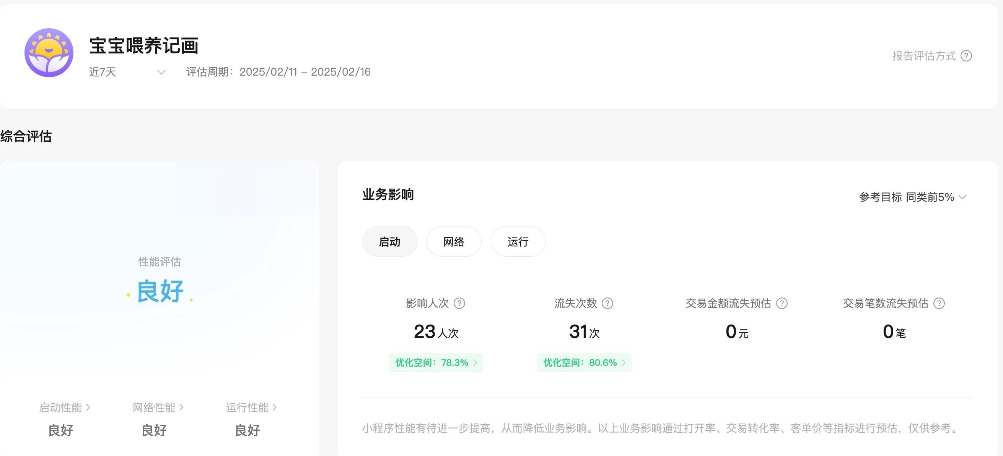This screenshot has height=456, width=1003.
Task: Click help icon beside 影响人次
Action: pos(459,303)
